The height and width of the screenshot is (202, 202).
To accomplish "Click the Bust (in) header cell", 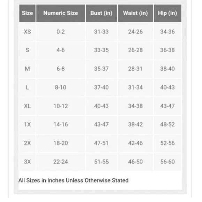I will pyautogui.click(x=101, y=13).
